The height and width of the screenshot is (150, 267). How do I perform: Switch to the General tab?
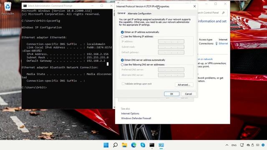click(x=121, y=13)
